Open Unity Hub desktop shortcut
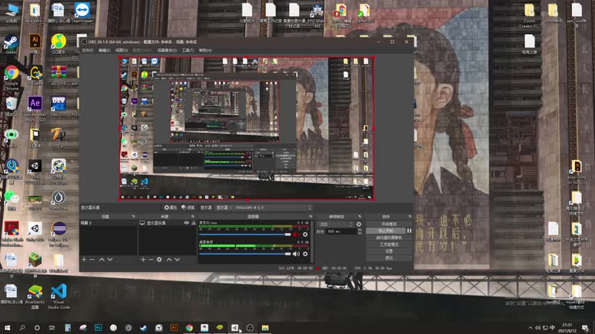Viewport: 595px width, 334px height. (35, 232)
